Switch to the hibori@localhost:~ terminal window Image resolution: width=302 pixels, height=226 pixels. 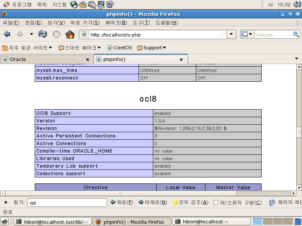pos(211,222)
